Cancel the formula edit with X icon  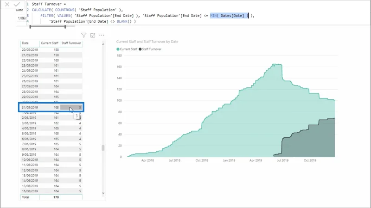click(x=7, y=4)
